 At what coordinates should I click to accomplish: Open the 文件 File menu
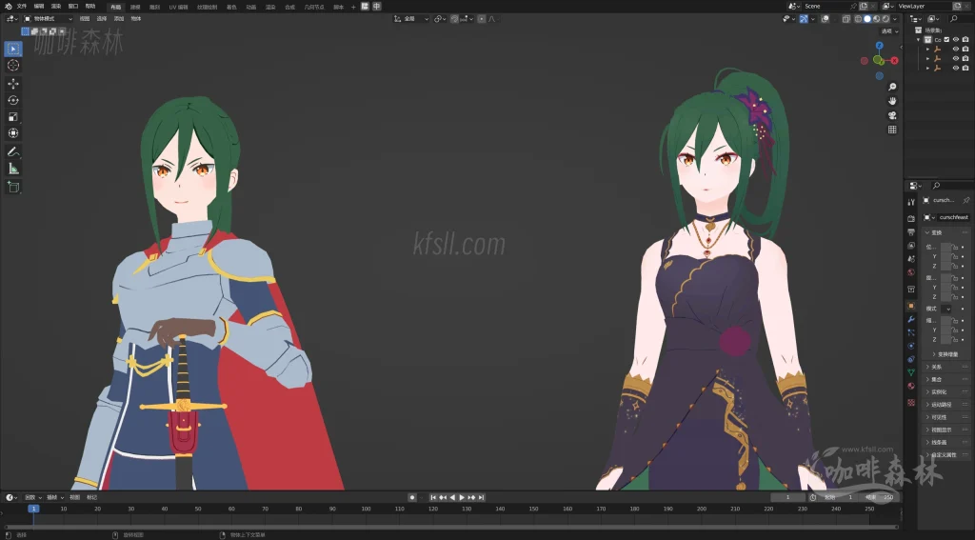click(22, 7)
